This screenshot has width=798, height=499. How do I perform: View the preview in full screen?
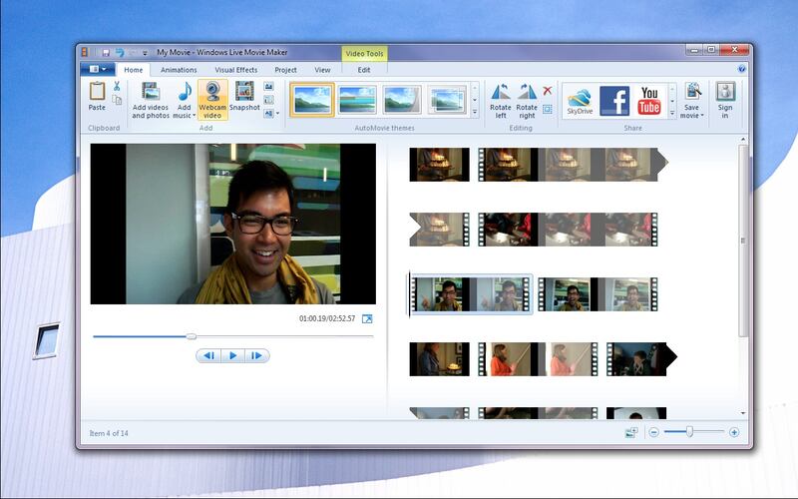coord(367,319)
